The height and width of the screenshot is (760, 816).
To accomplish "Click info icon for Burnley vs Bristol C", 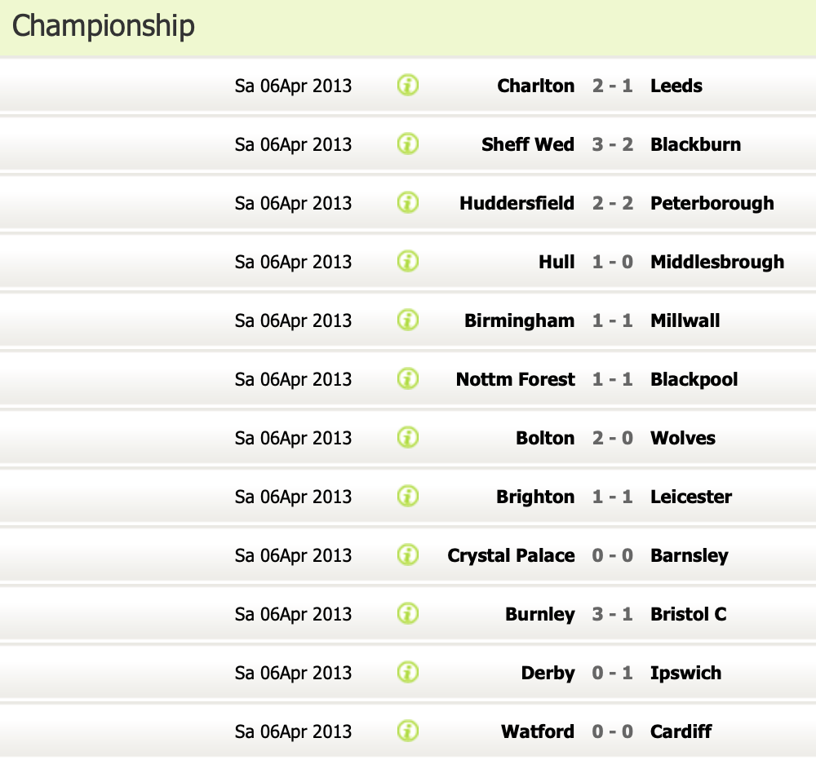I will click(408, 614).
